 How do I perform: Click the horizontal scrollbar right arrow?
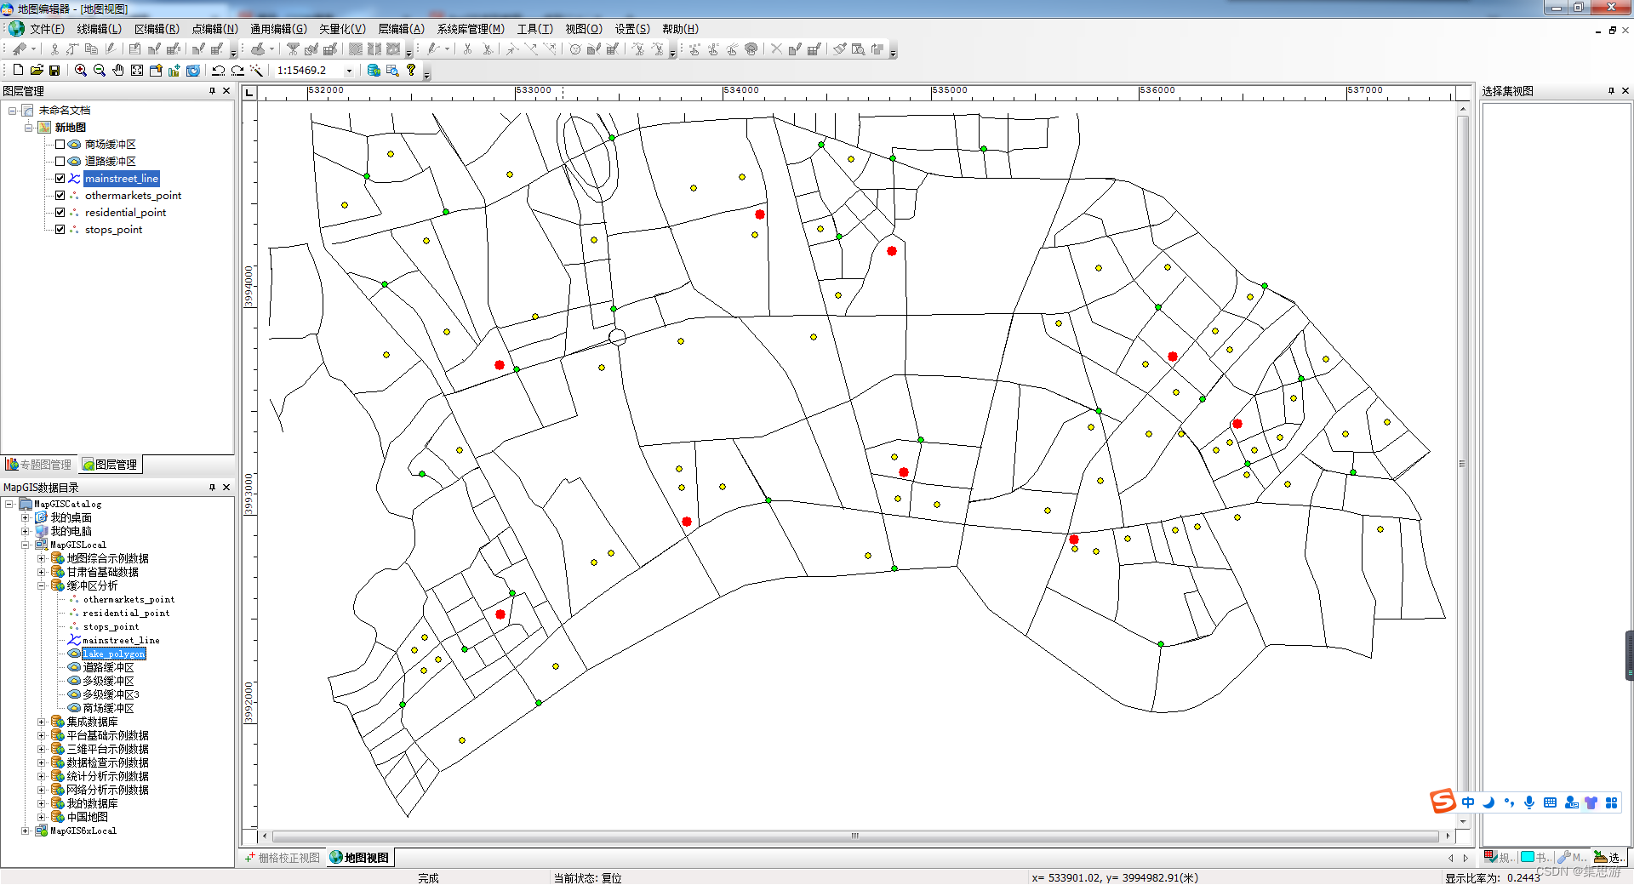pyautogui.click(x=1448, y=836)
